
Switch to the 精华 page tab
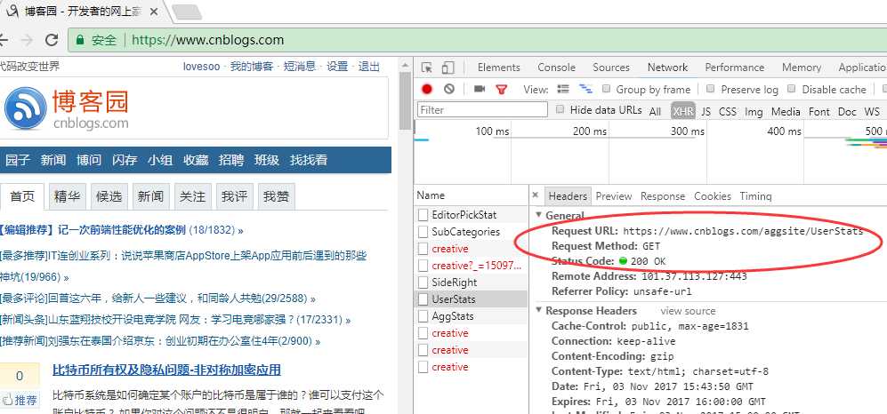click(x=67, y=196)
